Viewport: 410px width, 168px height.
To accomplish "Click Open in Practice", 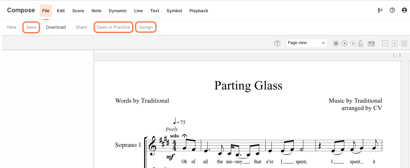I will [x=113, y=27].
